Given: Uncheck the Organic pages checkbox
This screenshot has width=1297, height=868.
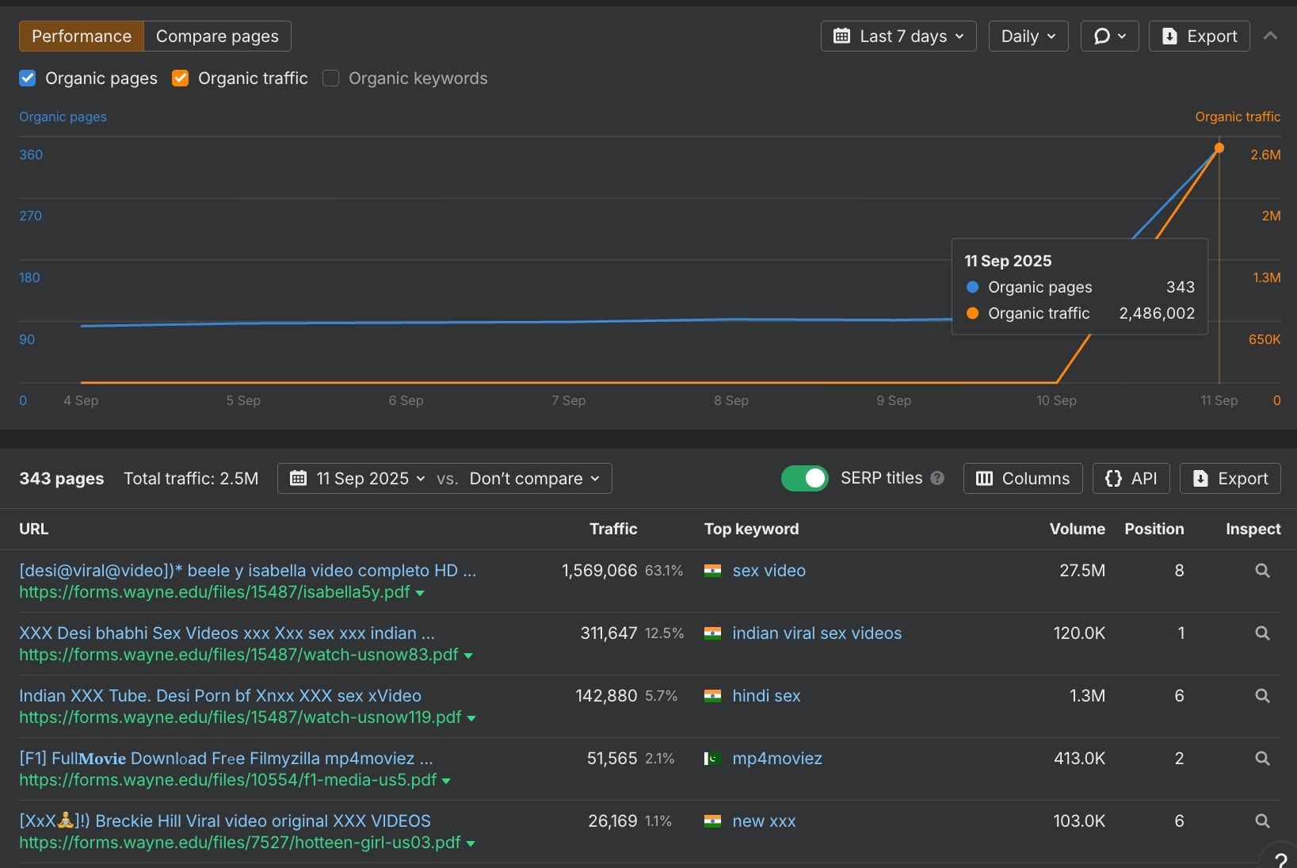Looking at the screenshot, I should click(x=28, y=78).
